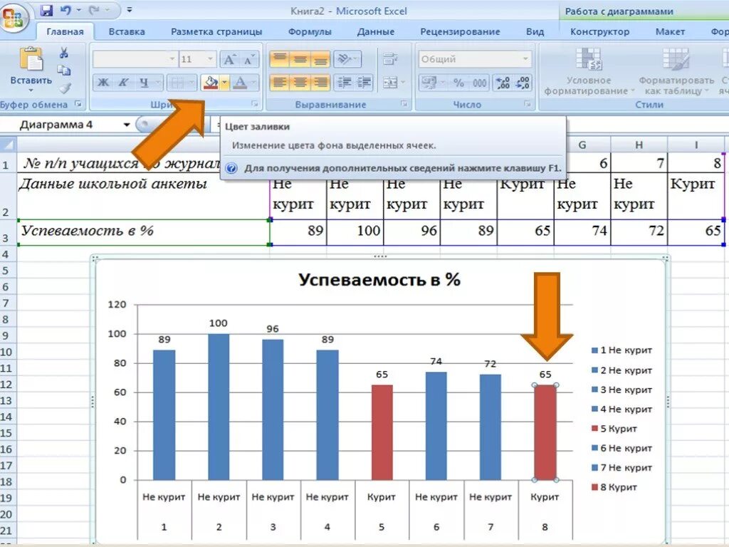729x547 pixels.
Task: Open the Макет chart tab
Action: coord(670,31)
